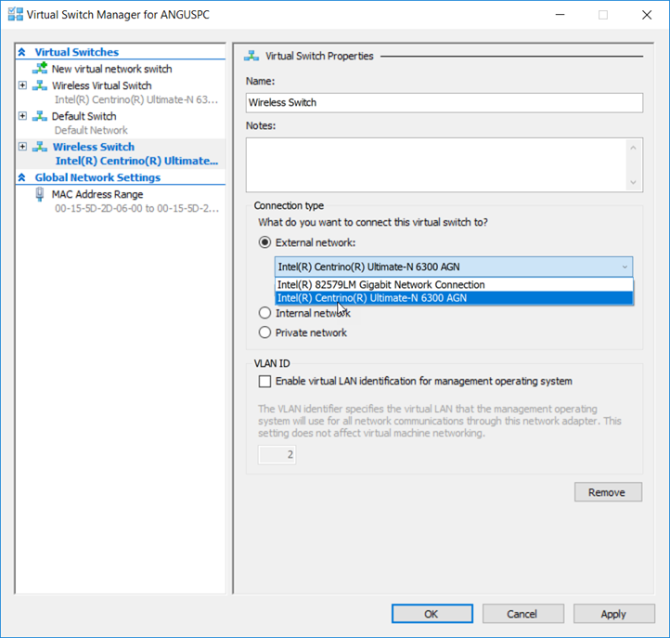
Task: Click the Remove button
Action: tap(608, 492)
